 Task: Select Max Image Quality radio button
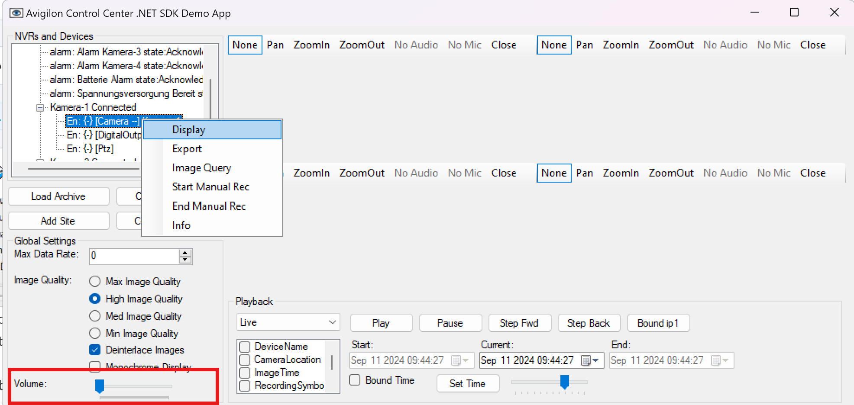95,282
